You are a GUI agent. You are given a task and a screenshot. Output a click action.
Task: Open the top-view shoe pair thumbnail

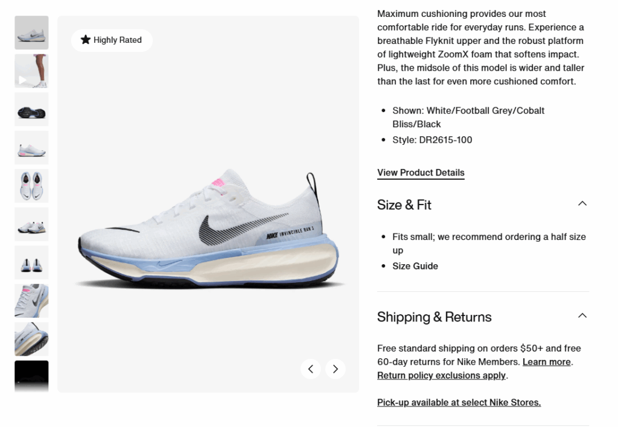[x=31, y=186]
